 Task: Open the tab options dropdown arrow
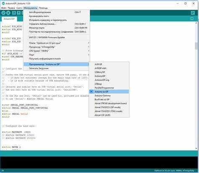pos(192,18)
